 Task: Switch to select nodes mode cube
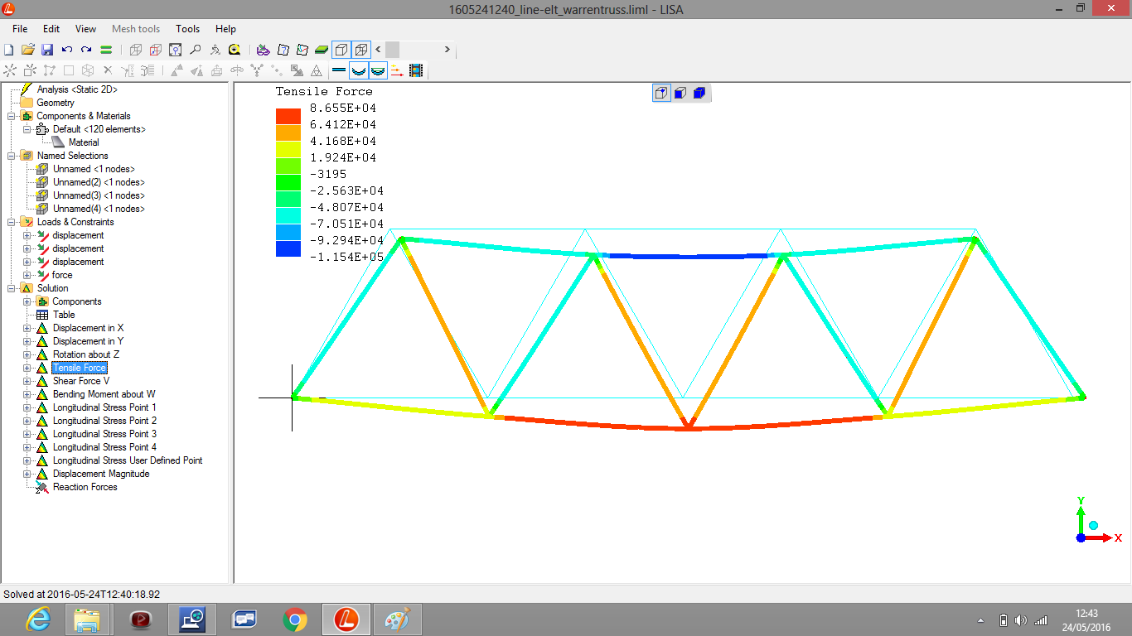(661, 93)
